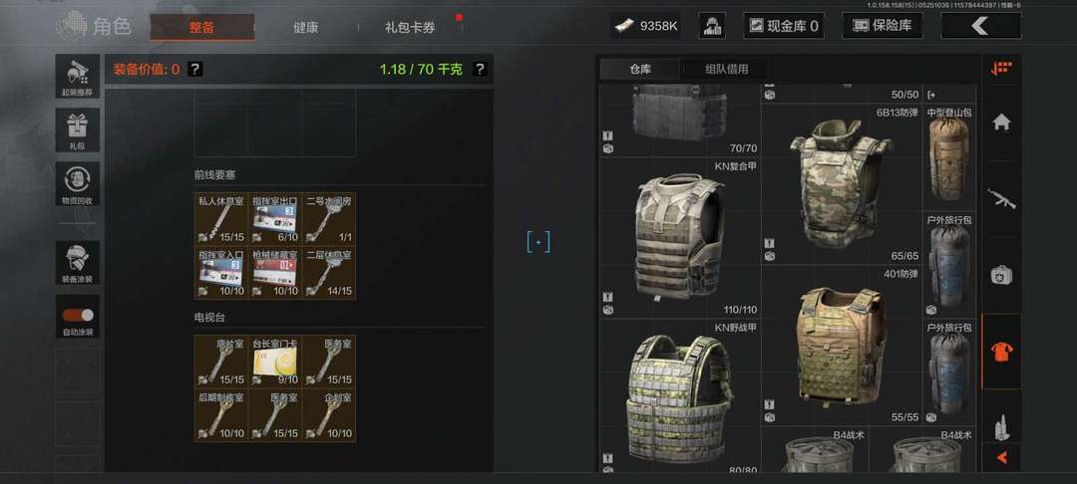Switch to the 健康 tab
Viewport: 1077px width, 484px height.
(x=306, y=28)
